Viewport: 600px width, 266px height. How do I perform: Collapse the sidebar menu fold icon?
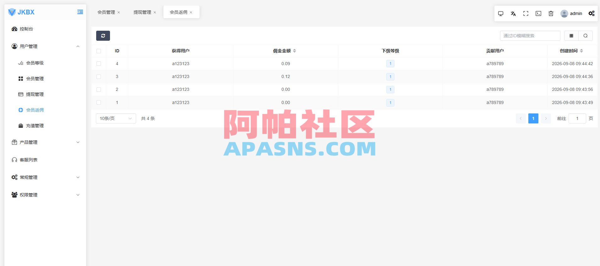pyautogui.click(x=80, y=12)
